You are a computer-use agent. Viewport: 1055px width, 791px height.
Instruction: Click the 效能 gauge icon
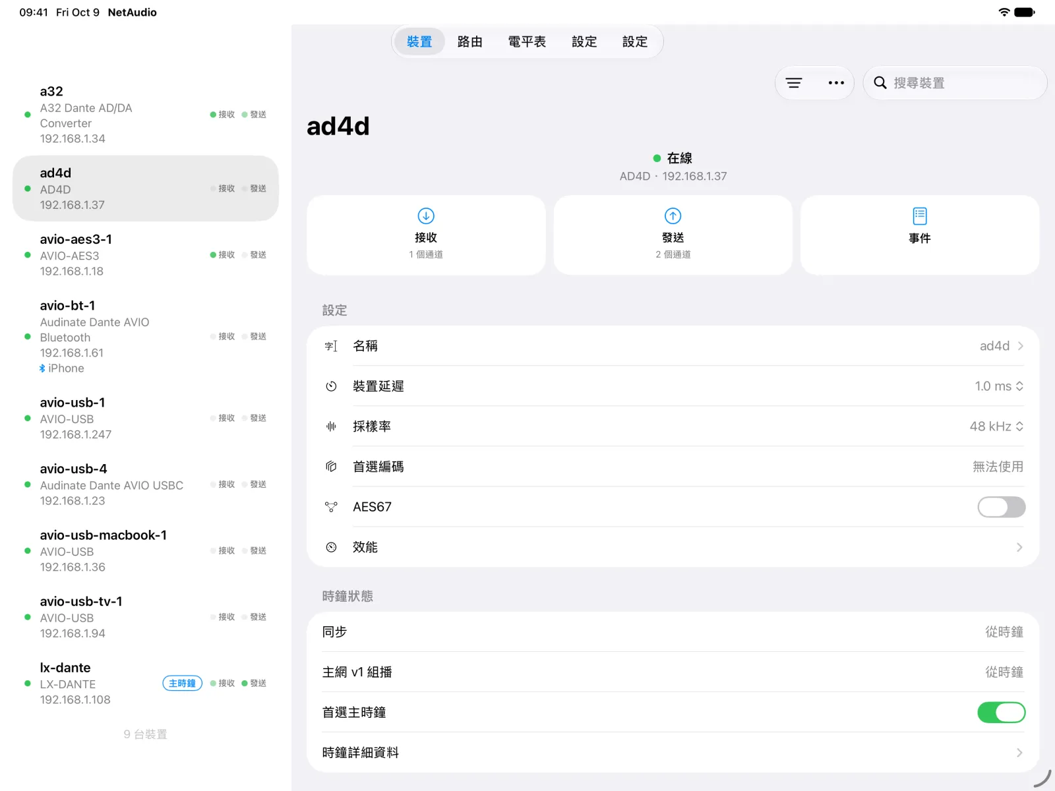point(331,547)
